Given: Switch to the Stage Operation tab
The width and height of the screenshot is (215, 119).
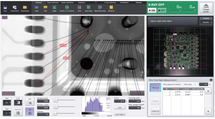Looking at the screenshot, I should pos(53,2).
